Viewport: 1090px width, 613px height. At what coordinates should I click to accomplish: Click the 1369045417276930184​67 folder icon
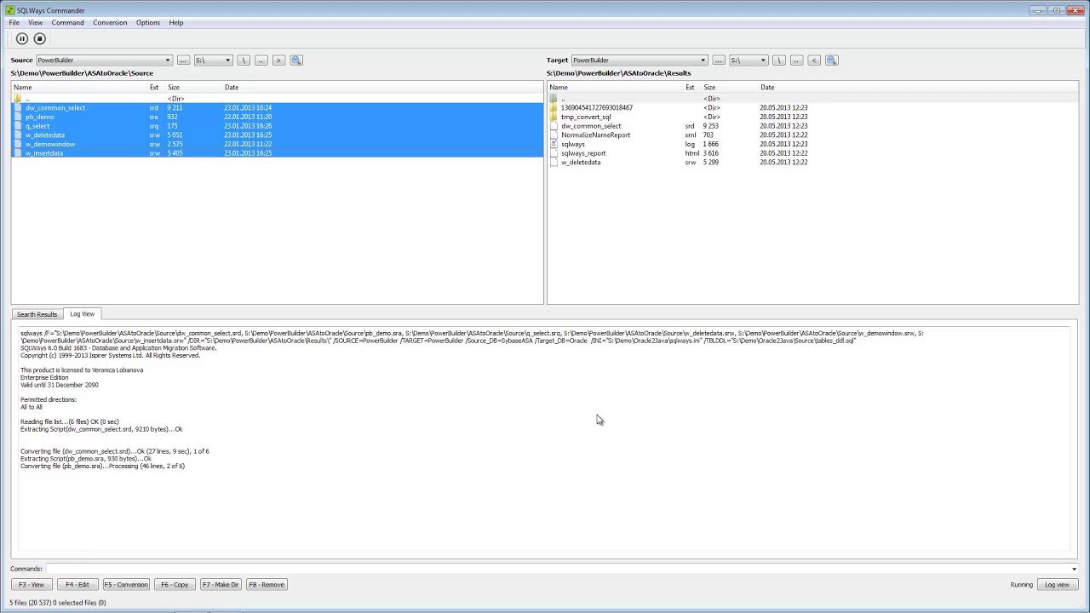(x=554, y=108)
